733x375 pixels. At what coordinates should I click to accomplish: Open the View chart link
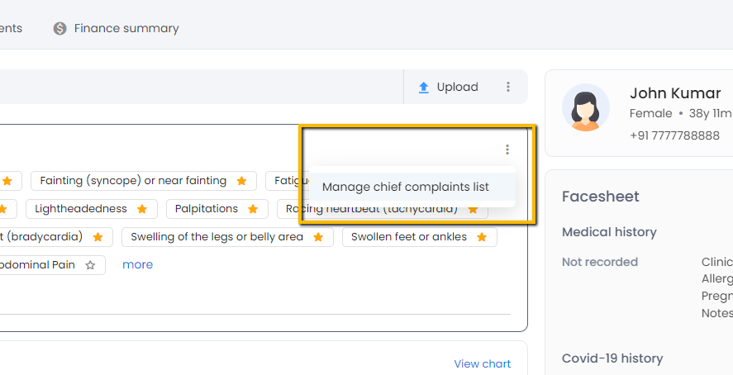click(x=482, y=363)
